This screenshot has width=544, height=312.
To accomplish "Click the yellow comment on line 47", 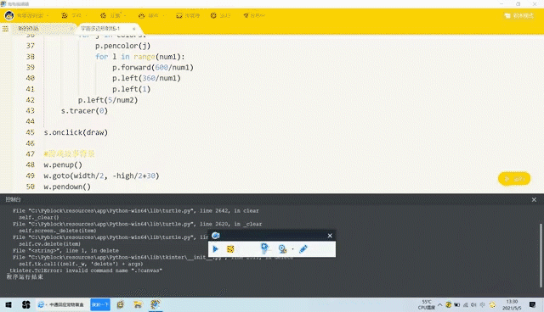I will tap(69, 154).
